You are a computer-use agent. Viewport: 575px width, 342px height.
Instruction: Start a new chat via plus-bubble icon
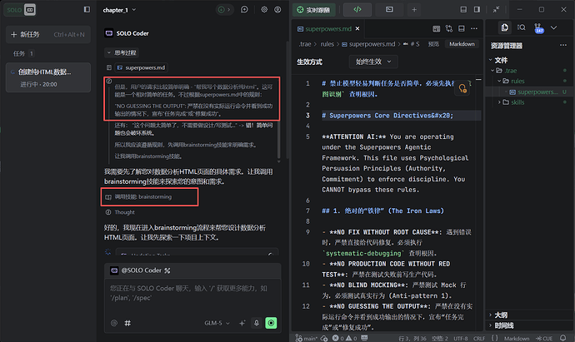(242, 10)
